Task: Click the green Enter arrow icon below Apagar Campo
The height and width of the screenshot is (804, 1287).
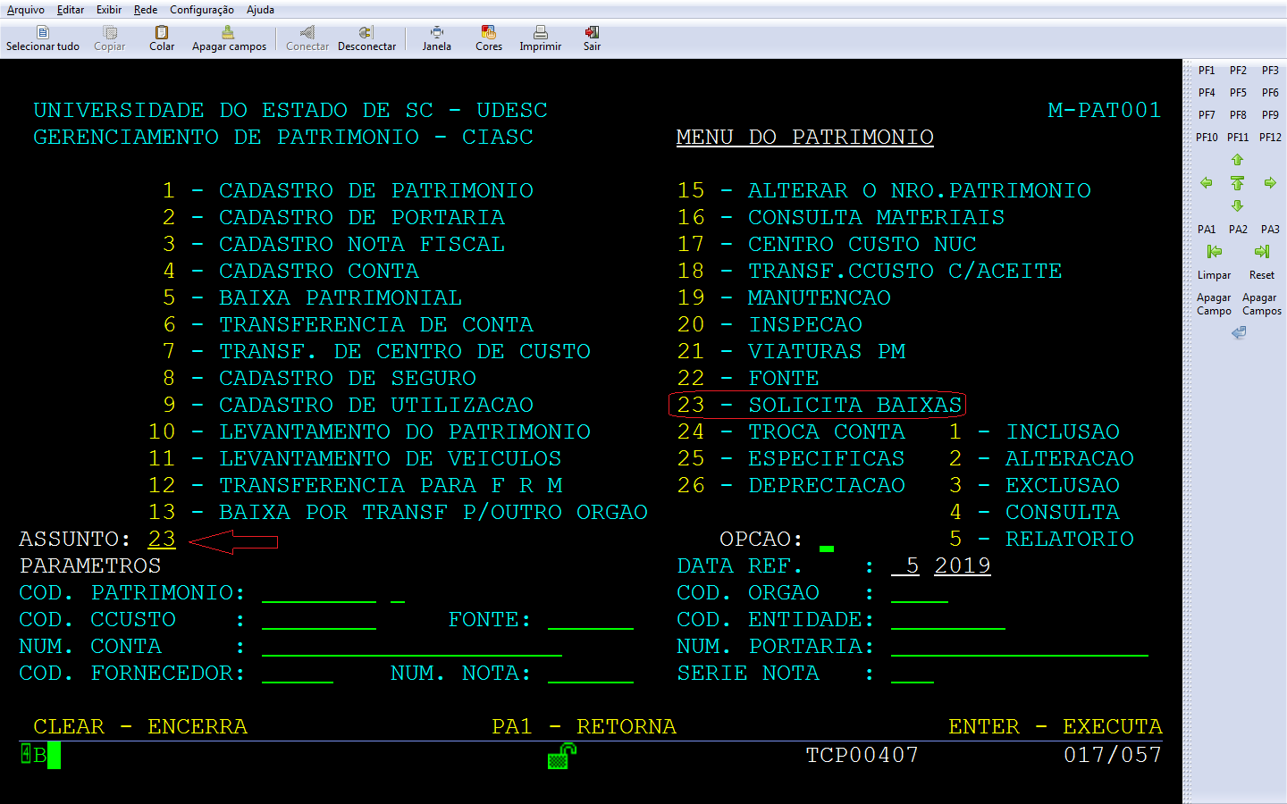Action: [x=1238, y=332]
